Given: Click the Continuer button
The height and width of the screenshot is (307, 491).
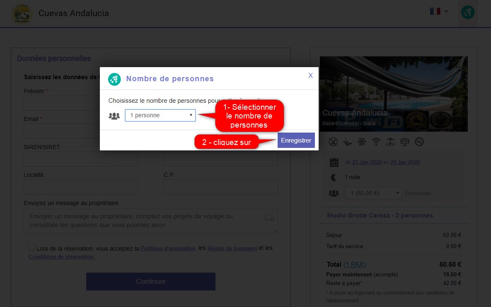Looking at the screenshot, I should [x=151, y=281].
